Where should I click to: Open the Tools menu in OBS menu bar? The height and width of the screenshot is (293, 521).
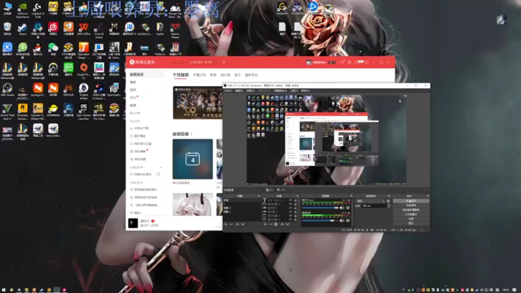point(294,91)
